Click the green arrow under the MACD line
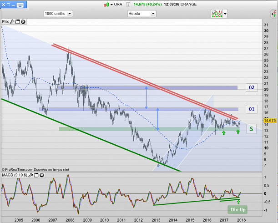Viewport: 278px width, 223px height. coord(238,202)
